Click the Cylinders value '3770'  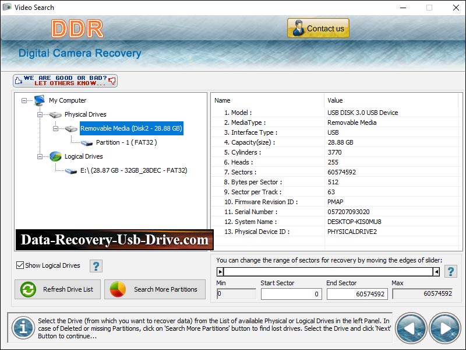pyautogui.click(x=334, y=152)
